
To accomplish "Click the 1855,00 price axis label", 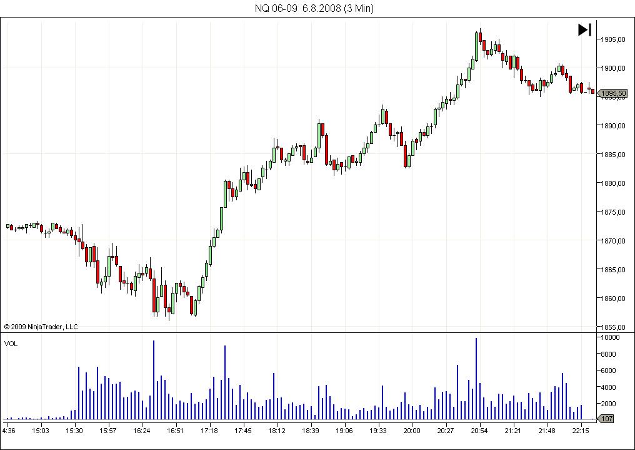I will tap(613, 327).
